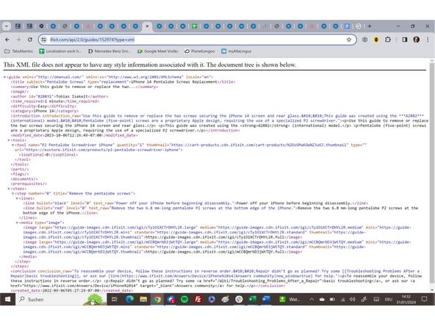Open Task View on the taskbar
The image size is (435, 326).
pos(115,300)
